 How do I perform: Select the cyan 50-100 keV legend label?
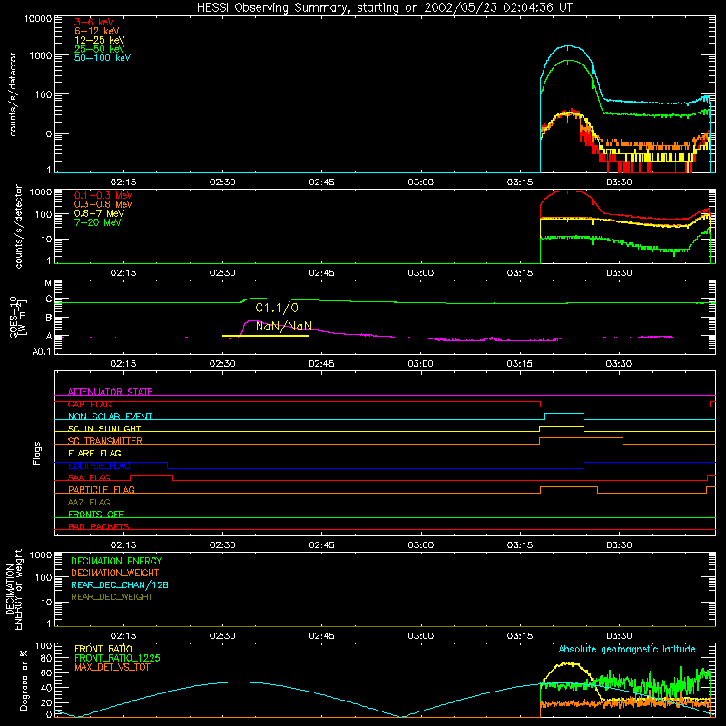103,58
